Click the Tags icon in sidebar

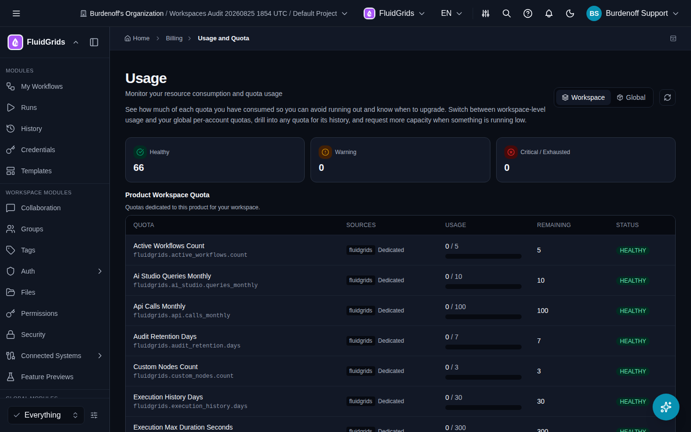click(11, 250)
